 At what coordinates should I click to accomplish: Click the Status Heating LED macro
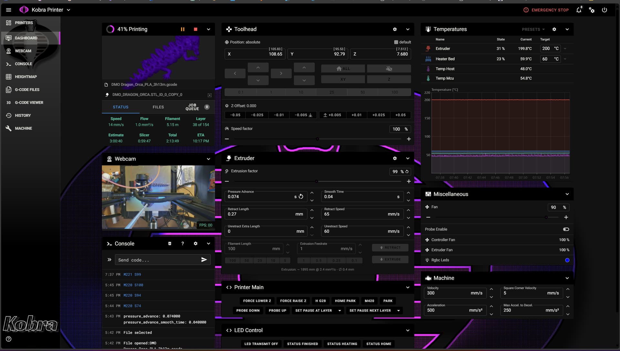[342, 344]
